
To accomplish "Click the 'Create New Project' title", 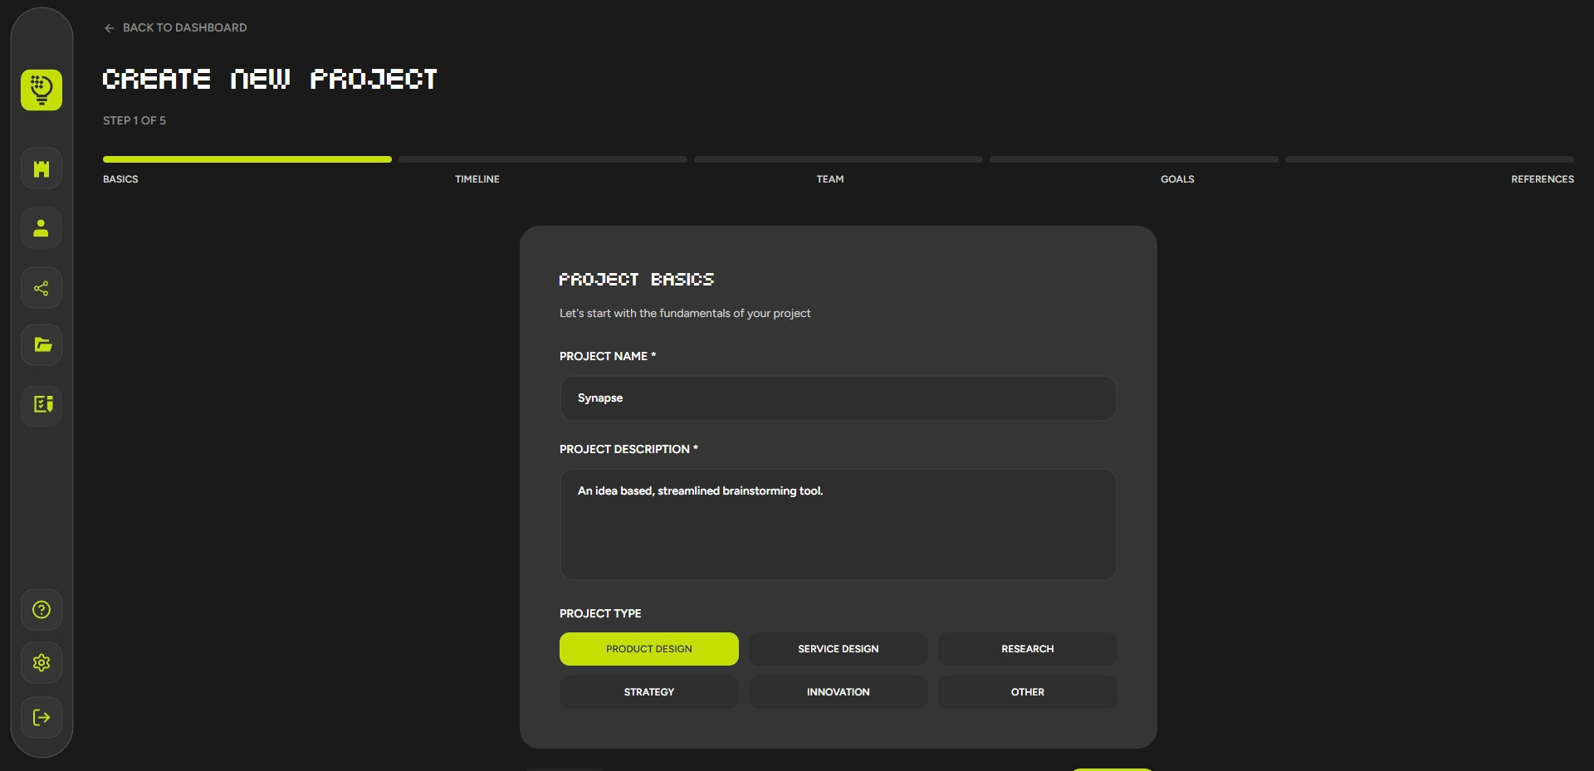I will tap(270, 79).
